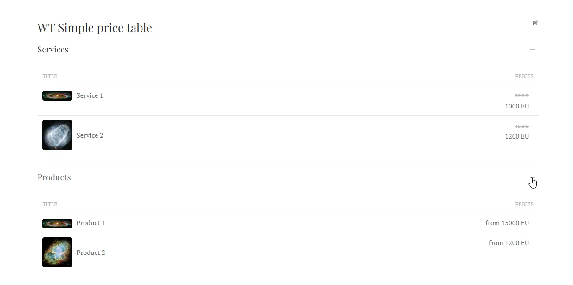Click the edit module pencil icon
573x285 pixels.
click(535, 23)
